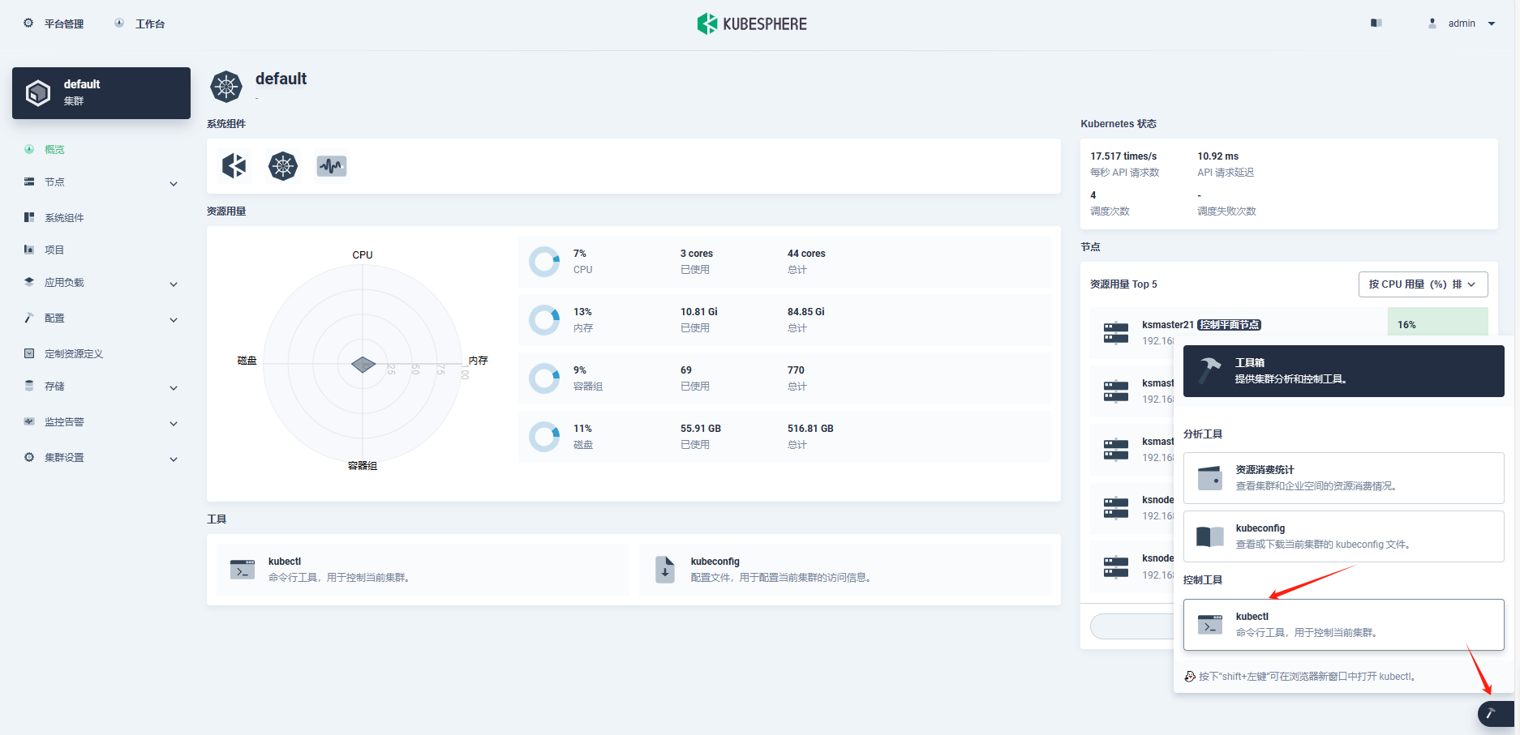The image size is (1520, 735).
Task: Click the Kubernetes helm icon beside default title
Action: (226, 86)
